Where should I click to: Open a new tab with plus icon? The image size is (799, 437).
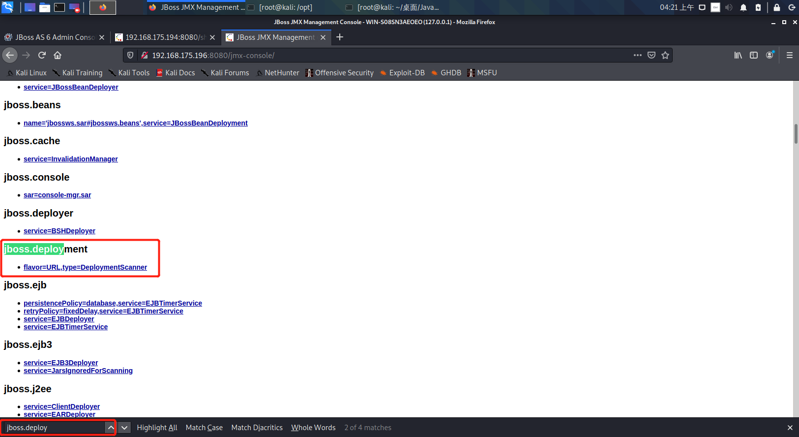340,37
